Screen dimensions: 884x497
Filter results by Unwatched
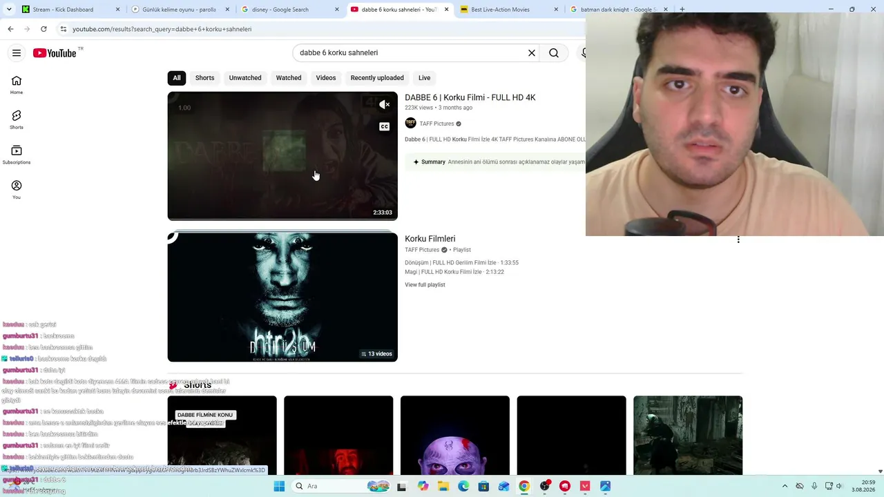245,78
